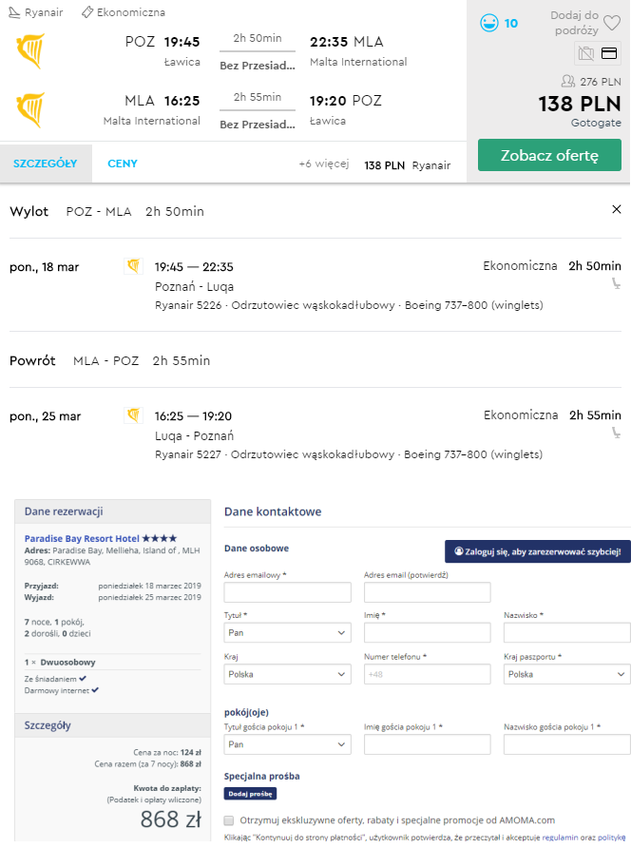Click the Imię input field
Screen dimensions: 631x848
[427, 633]
